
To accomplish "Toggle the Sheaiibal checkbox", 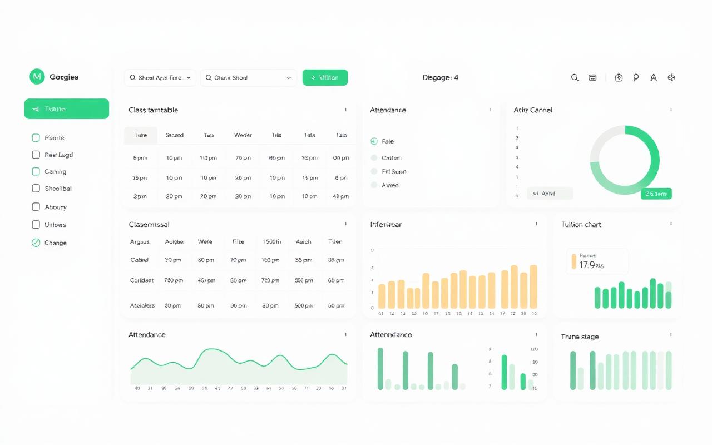I will tap(36, 189).
